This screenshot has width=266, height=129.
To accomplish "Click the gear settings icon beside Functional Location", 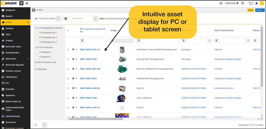I will [65, 19].
